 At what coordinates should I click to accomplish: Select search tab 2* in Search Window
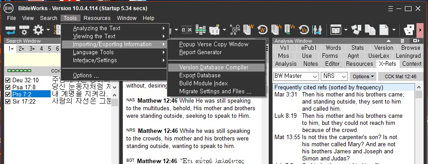pos(21,49)
